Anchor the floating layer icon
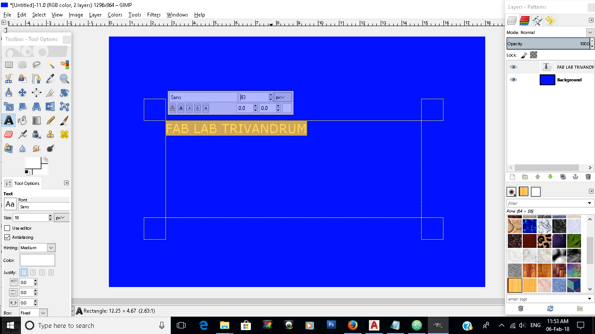Screen dimensions: 595x334 coord(575,177)
